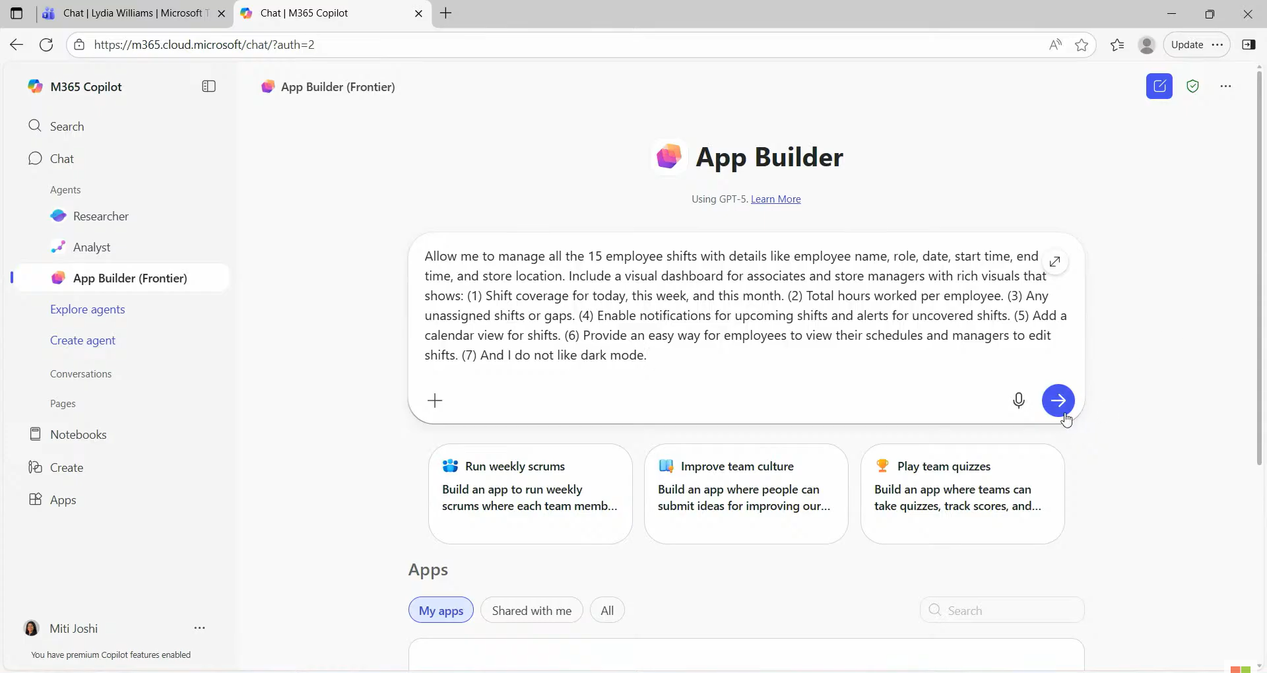
Task: Click the apps Search field
Action: (x=1002, y=610)
